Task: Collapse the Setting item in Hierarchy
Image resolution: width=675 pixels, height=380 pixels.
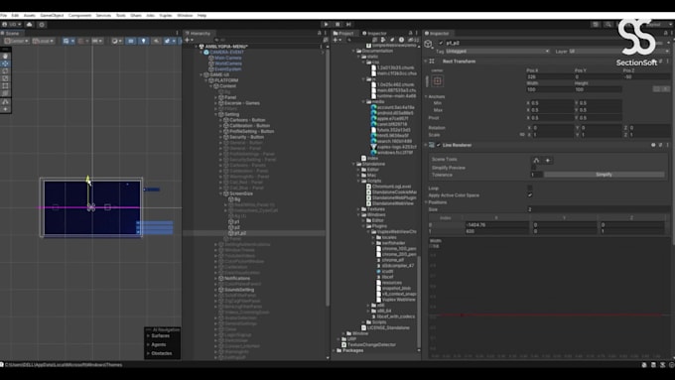Action: (x=216, y=114)
